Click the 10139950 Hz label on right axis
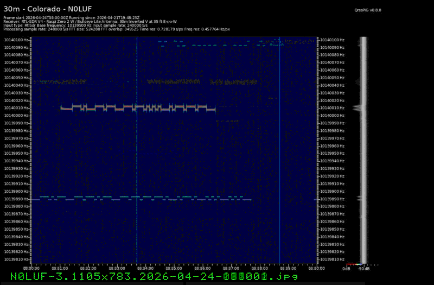The width and height of the screenshot is (434, 285). (331, 153)
